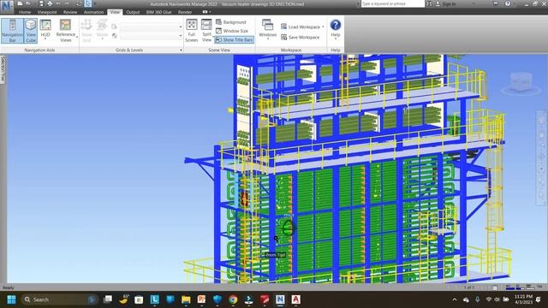The image size is (548, 308).
Task: Click Sign In link
Action: click(x=449, y=3)
